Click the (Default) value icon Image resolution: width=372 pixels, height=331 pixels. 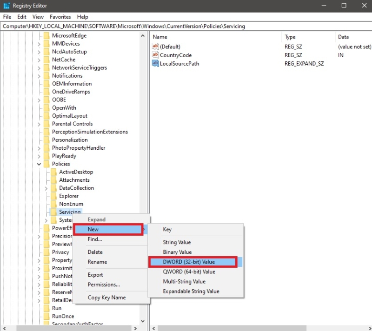pyautogui.click(x=156, y=46)
